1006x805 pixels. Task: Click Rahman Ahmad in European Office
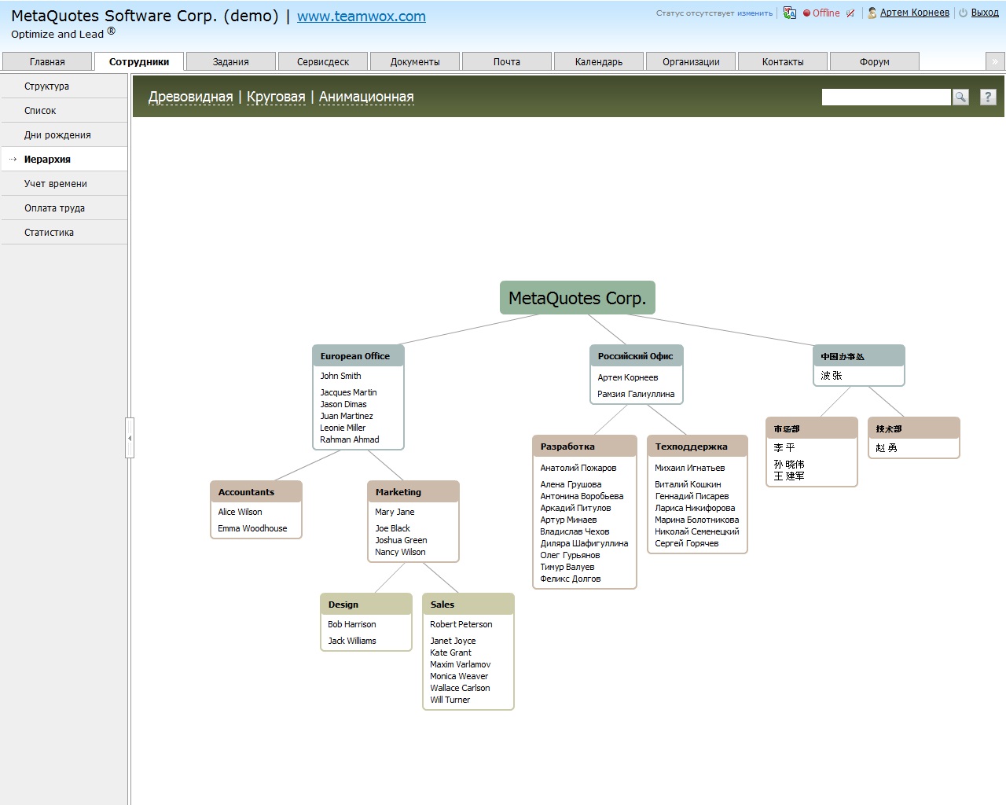point(350,439)
